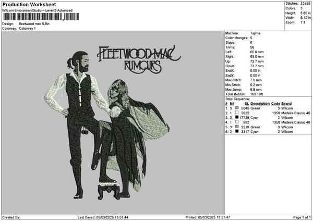Click the barcode under the worksheet title

(x=41, y=17)
